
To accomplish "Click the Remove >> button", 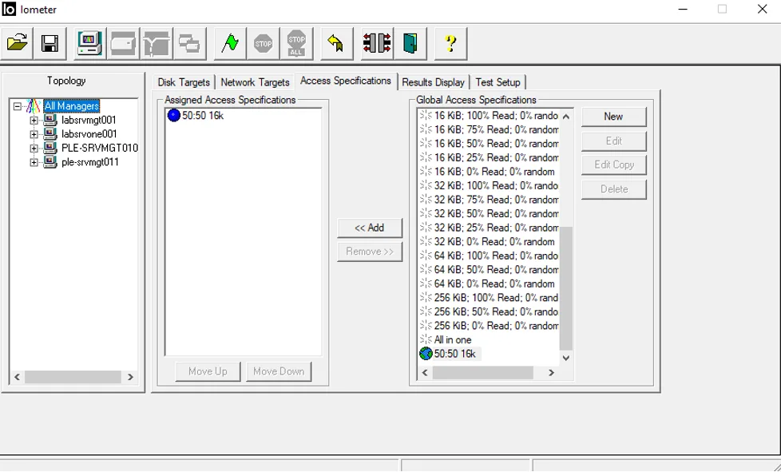I will (370, 252).
